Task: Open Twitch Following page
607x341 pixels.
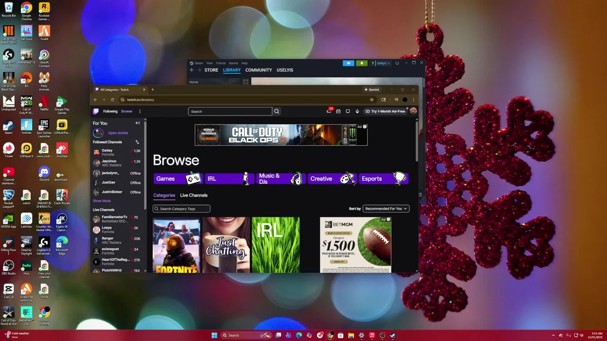Action: pyautogui.click(x=110, y=111)
